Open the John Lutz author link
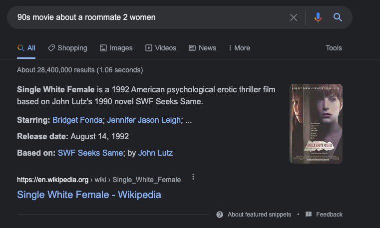This screenshot has height=228, width=380. coord(155,153)
